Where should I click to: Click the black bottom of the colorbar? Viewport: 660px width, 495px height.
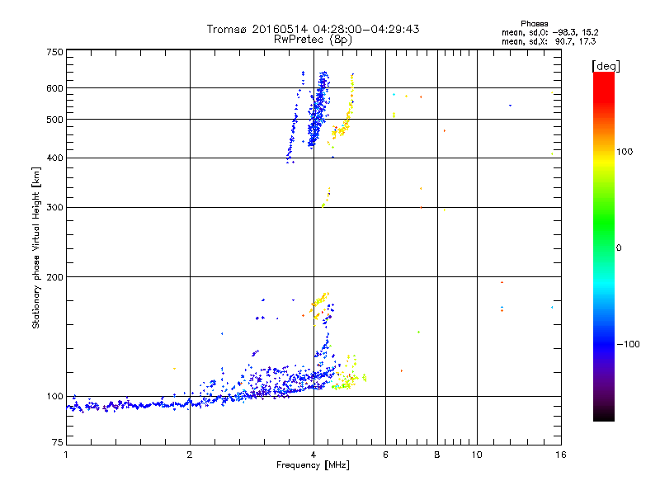(x=604, y=415)
